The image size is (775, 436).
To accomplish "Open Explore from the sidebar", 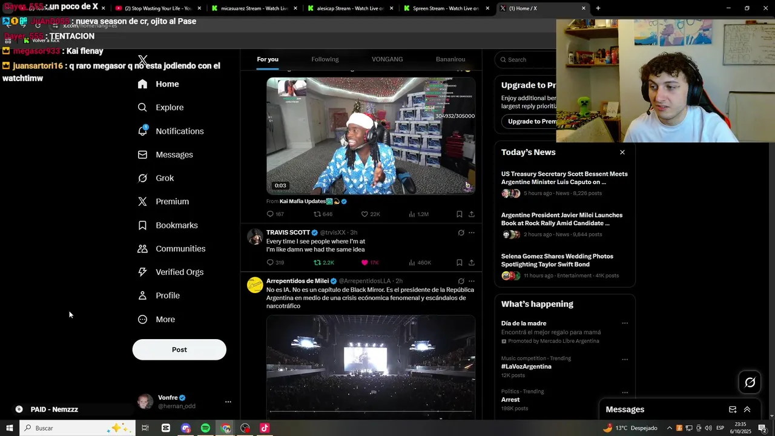I will tap(160, 107).
